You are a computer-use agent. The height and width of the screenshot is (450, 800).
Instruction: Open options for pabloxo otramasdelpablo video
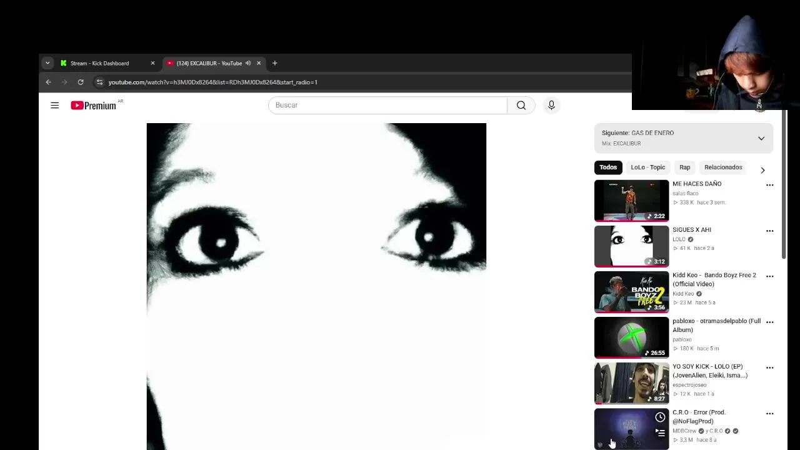click(x=770, y=322)
